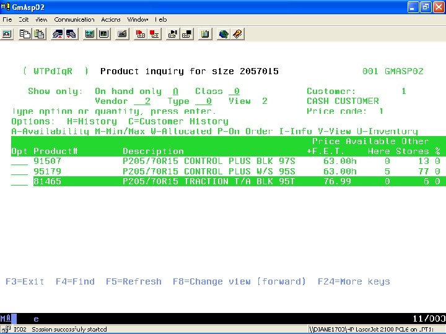Click Session successfully started status message
This screenshot has height=334, width=446.
click(x=69, y=329)
